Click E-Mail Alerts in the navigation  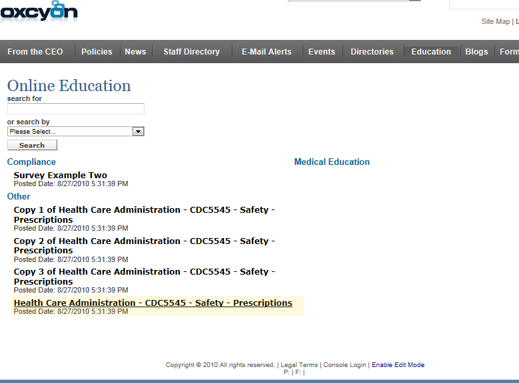266,52
